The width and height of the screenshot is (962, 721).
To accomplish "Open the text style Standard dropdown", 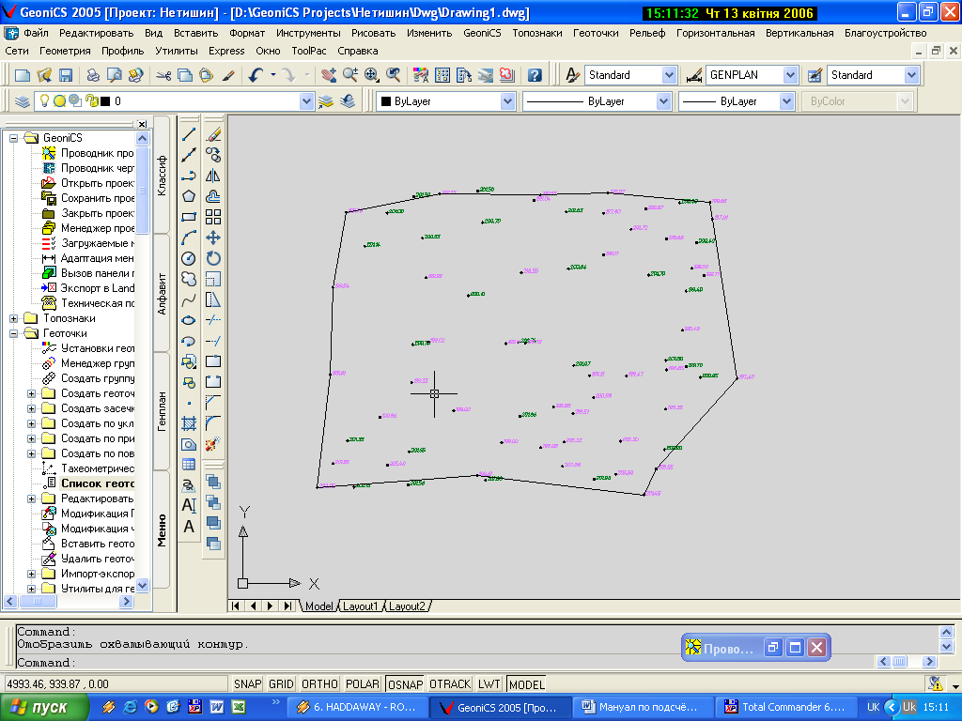I will point(669,75).
